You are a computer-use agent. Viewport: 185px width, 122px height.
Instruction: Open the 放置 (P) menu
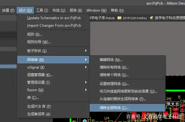[x=8, y=10]
